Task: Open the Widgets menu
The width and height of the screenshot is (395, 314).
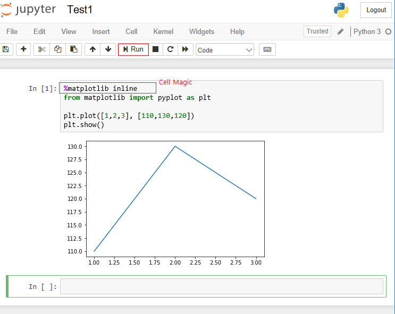Action: (x=201, y=31)
